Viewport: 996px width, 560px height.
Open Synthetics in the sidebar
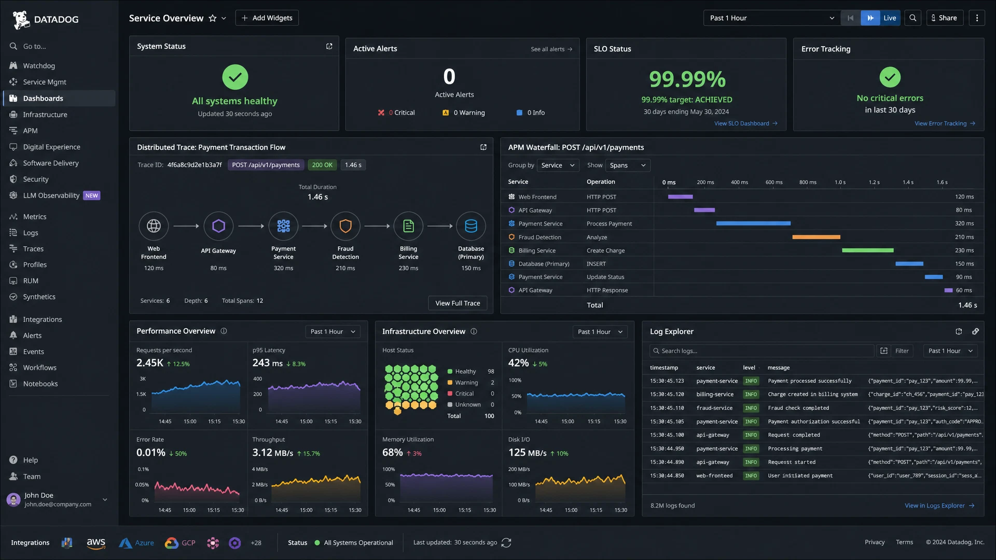(x=39, y=297)
